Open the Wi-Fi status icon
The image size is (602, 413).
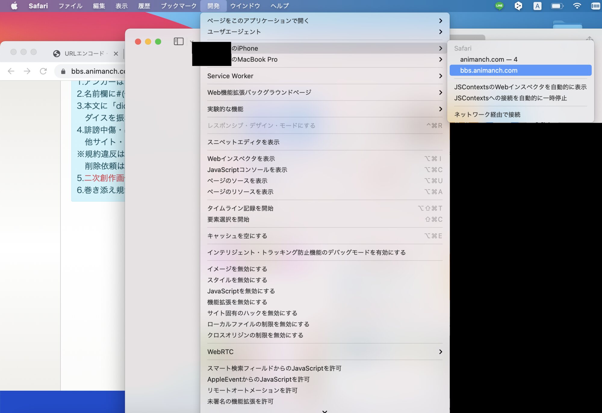(577, 6)
